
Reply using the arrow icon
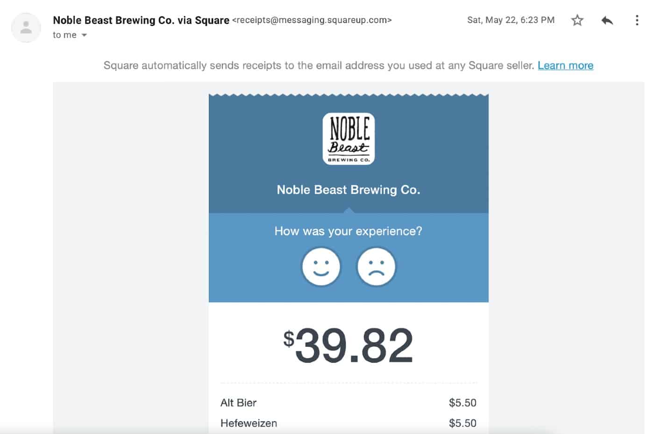point(607,20)
